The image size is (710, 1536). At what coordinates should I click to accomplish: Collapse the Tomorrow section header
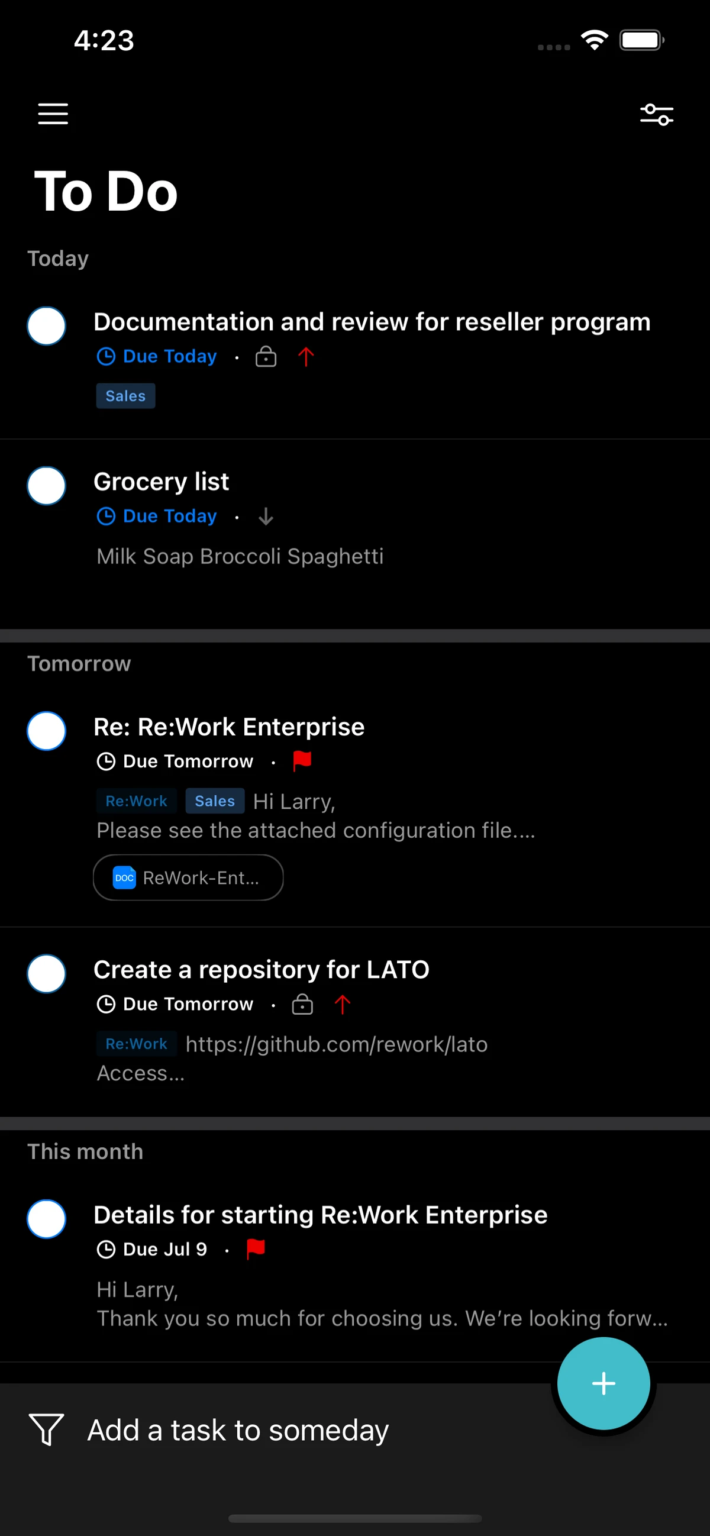(x=79, y=663)
